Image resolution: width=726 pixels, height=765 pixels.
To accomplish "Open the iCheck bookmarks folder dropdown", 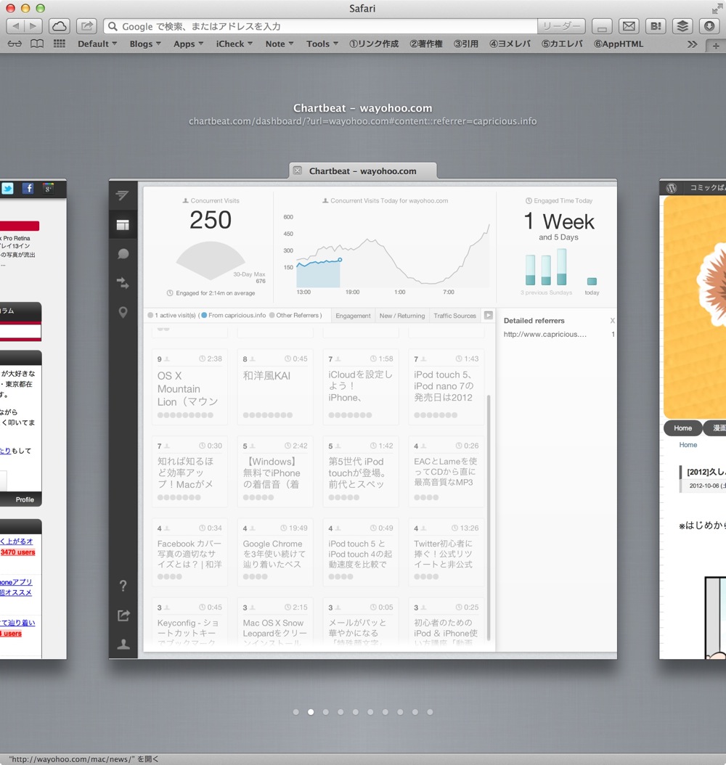I will tap(234, 44).
